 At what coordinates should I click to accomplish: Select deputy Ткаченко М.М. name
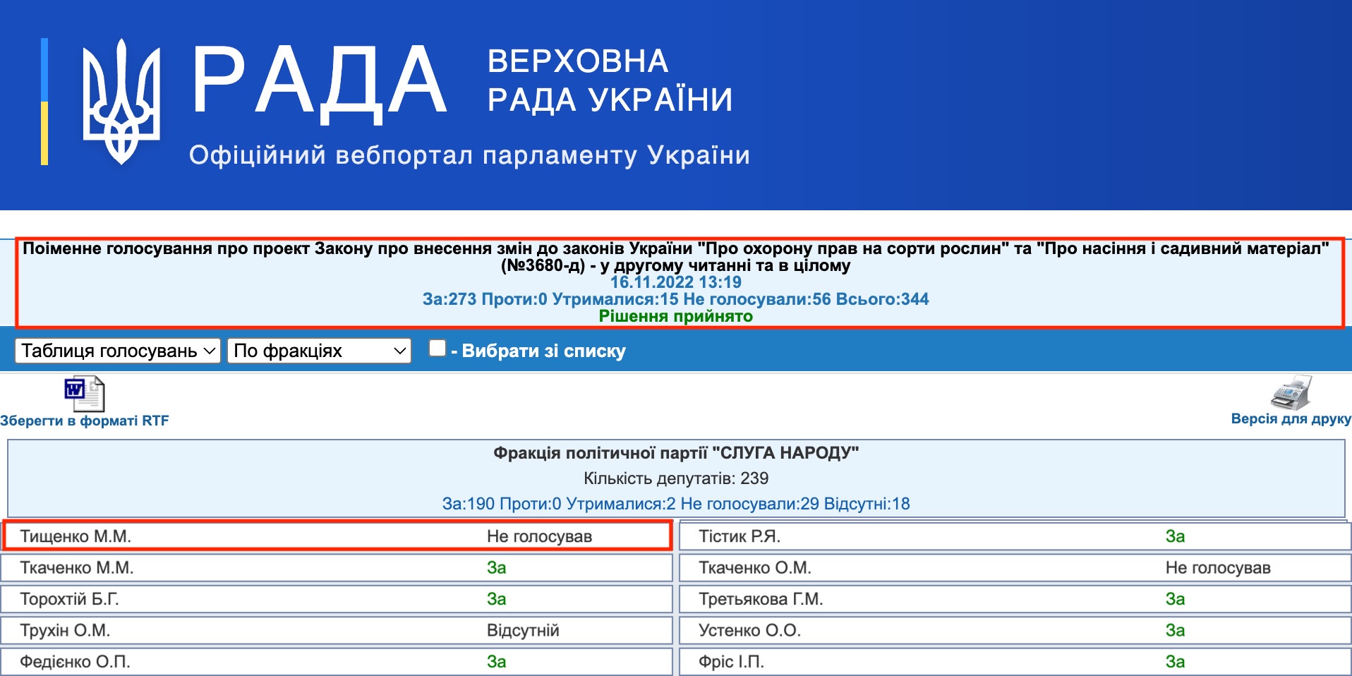coord(77,567)
